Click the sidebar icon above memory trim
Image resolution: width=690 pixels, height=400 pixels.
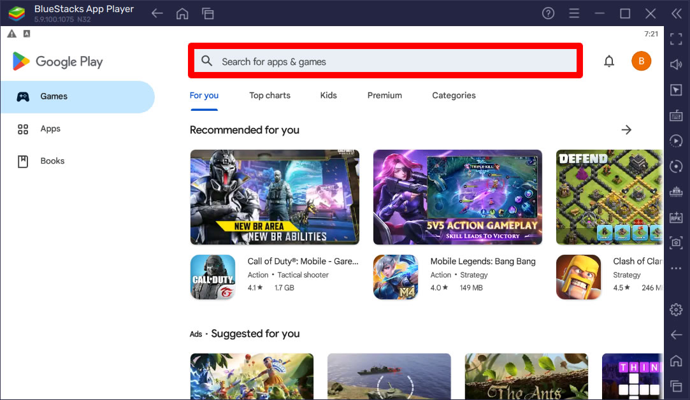[x=676, y=166]
